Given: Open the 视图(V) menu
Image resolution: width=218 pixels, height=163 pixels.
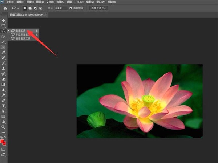Looking at the screenshot, I should [90, 2].
